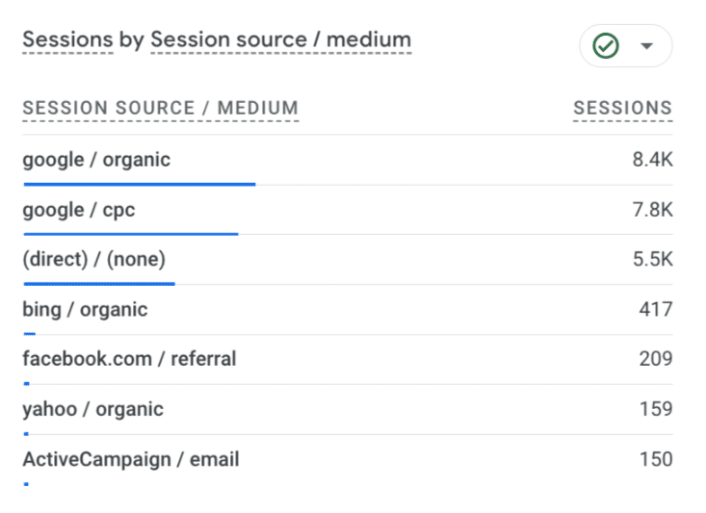
Task: Select the yahoo / organic row
Action: (348, 409)
